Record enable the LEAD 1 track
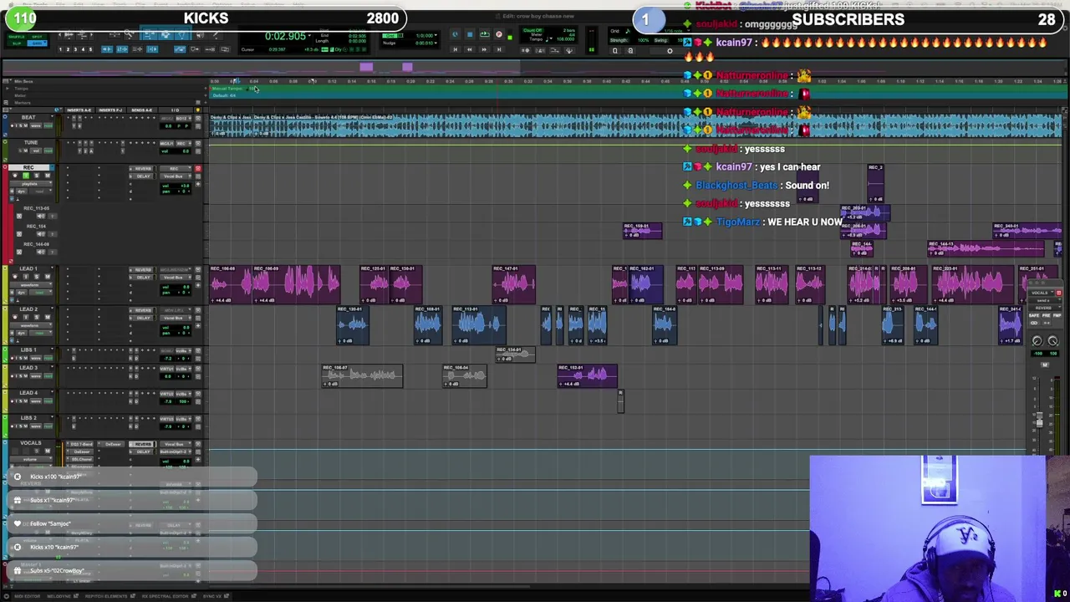1070x602 pixels. [x=15, y=277]
